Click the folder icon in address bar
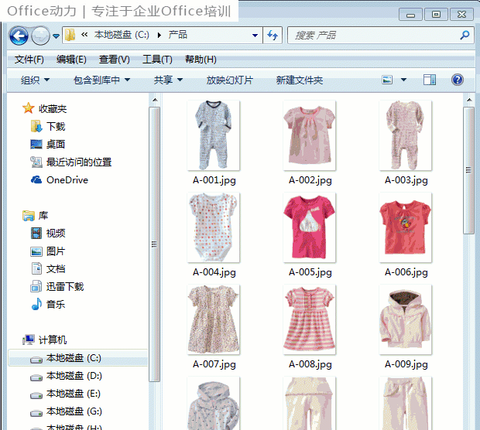Viewport: 480px width, 430px height. pos(70,35)
